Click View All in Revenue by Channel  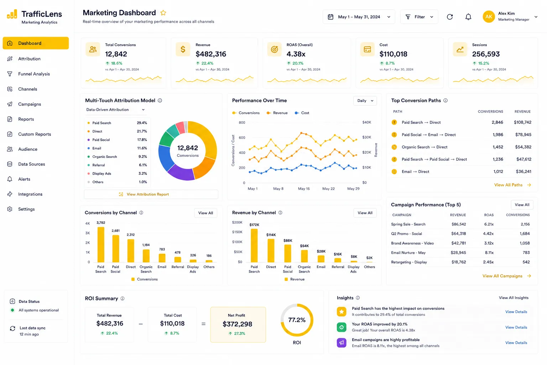click(365, 213)
